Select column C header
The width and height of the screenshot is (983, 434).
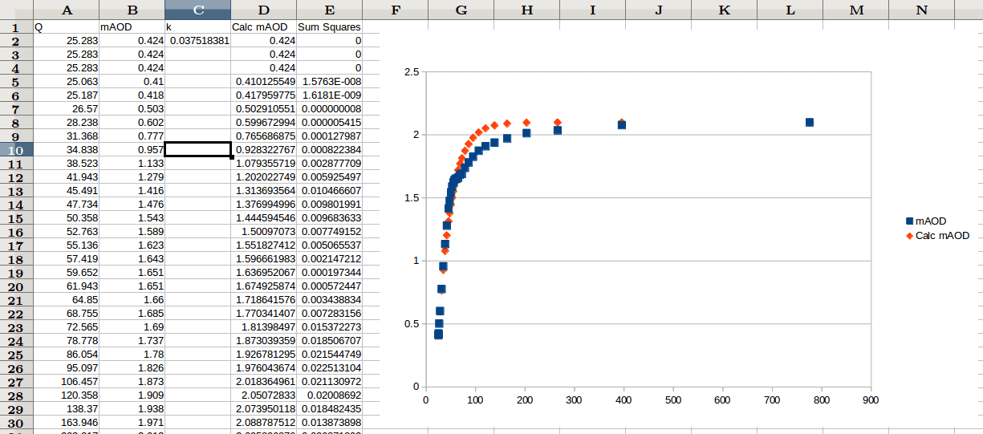click(197, 10)
